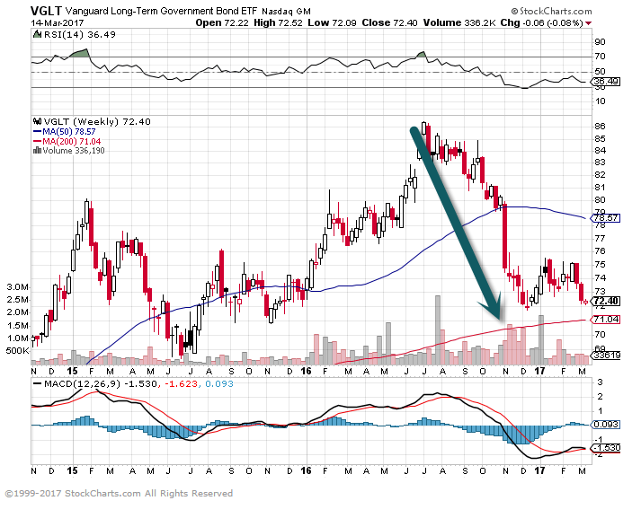641x527 pixels.
Task: Click the 3.0M volume scale label
Action: coord(17,287)
